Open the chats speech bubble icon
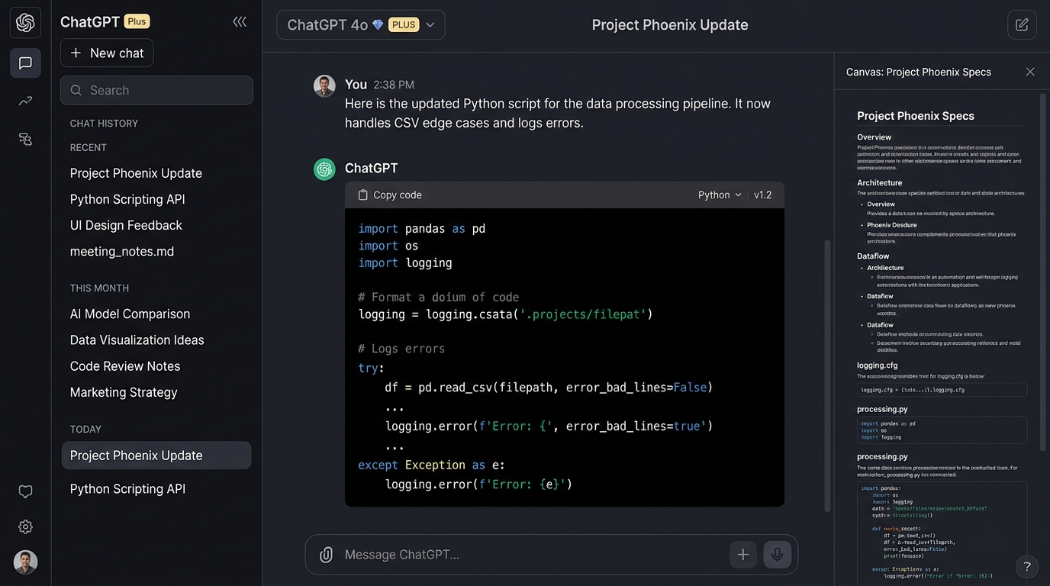 (x=25, y=63)
